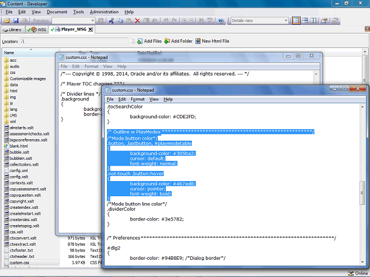The width and height of the screenshot is (370, 277).
Task: Click the Online status indicator
Action: click(x=357, y=273)
